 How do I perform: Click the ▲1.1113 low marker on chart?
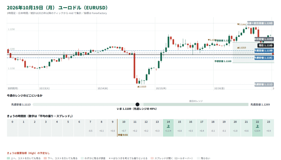click(142, 87)
